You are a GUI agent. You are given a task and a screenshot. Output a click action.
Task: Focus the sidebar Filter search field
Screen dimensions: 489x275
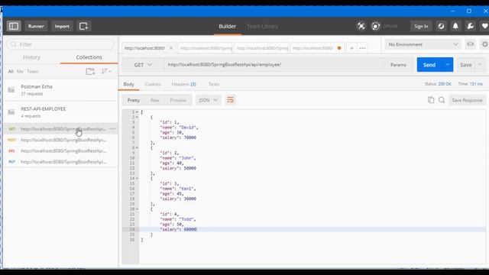[60, 44]
